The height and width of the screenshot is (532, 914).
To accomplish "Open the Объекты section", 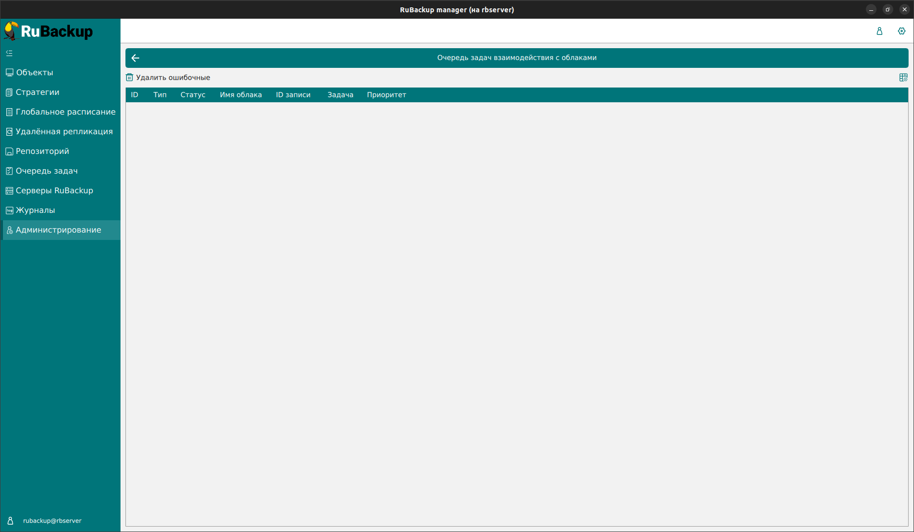I will (x=34, y=73).
